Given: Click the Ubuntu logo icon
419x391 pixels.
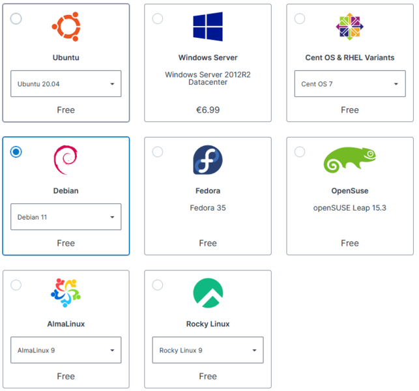Looking at the screenshot, I should coord(66,27).
